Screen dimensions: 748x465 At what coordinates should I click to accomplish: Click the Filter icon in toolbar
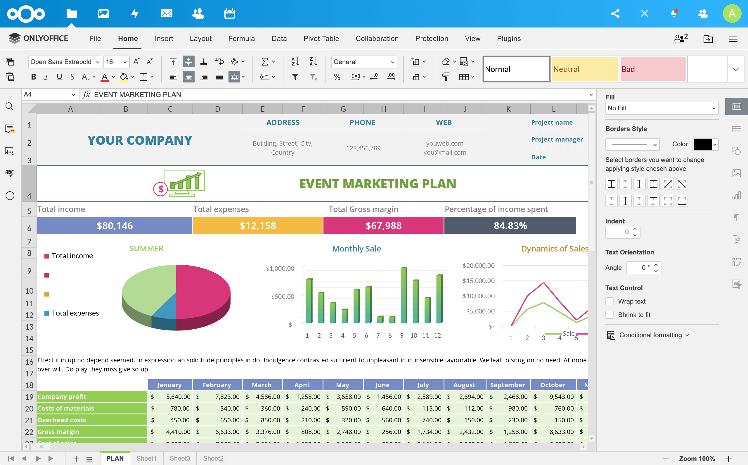[x=295, y=77]
